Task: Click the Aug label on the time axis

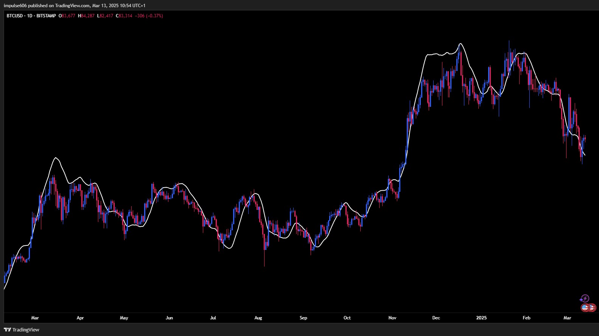Action: coord(258,318)
